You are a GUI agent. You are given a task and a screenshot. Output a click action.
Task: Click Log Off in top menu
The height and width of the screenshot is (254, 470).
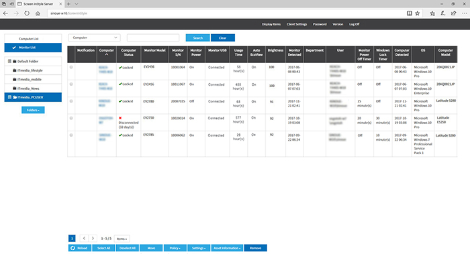[x=354, y=24]
